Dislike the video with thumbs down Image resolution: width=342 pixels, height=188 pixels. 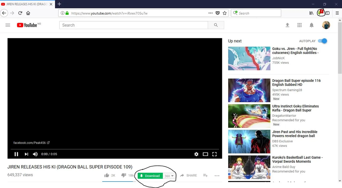pyautogui.click(x=123, y=175)
